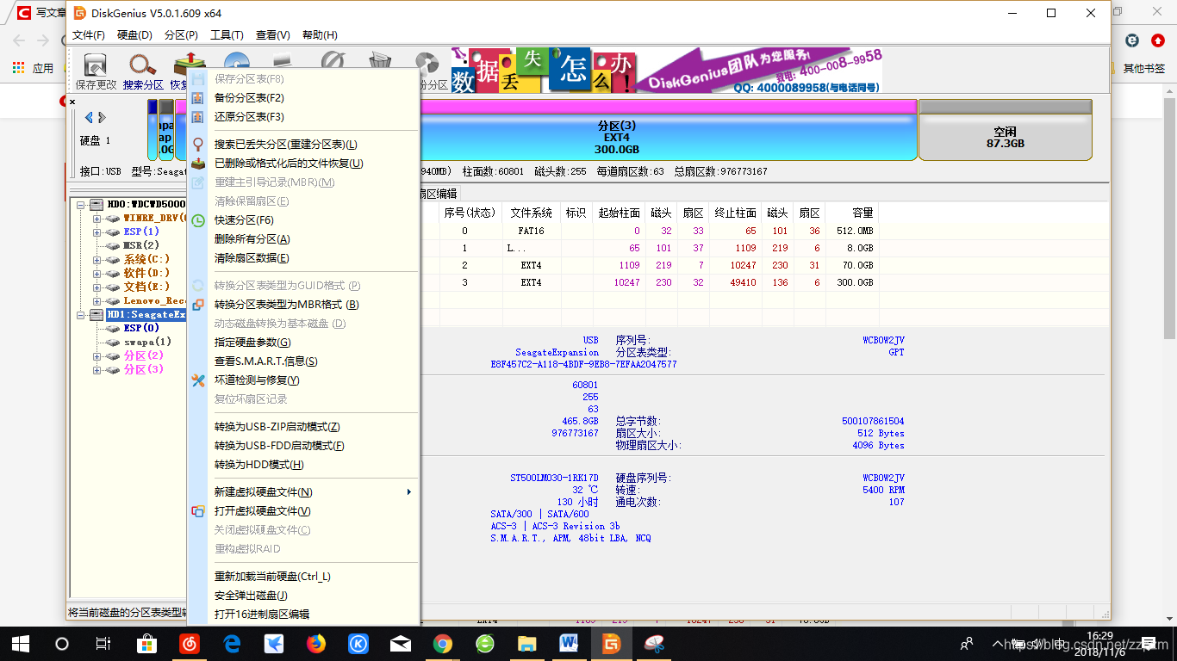Click the 搜索分区 (Search Partitions) toolbar icon
Viewport: 1177px width, 661px height.
(x=140, y=65)
